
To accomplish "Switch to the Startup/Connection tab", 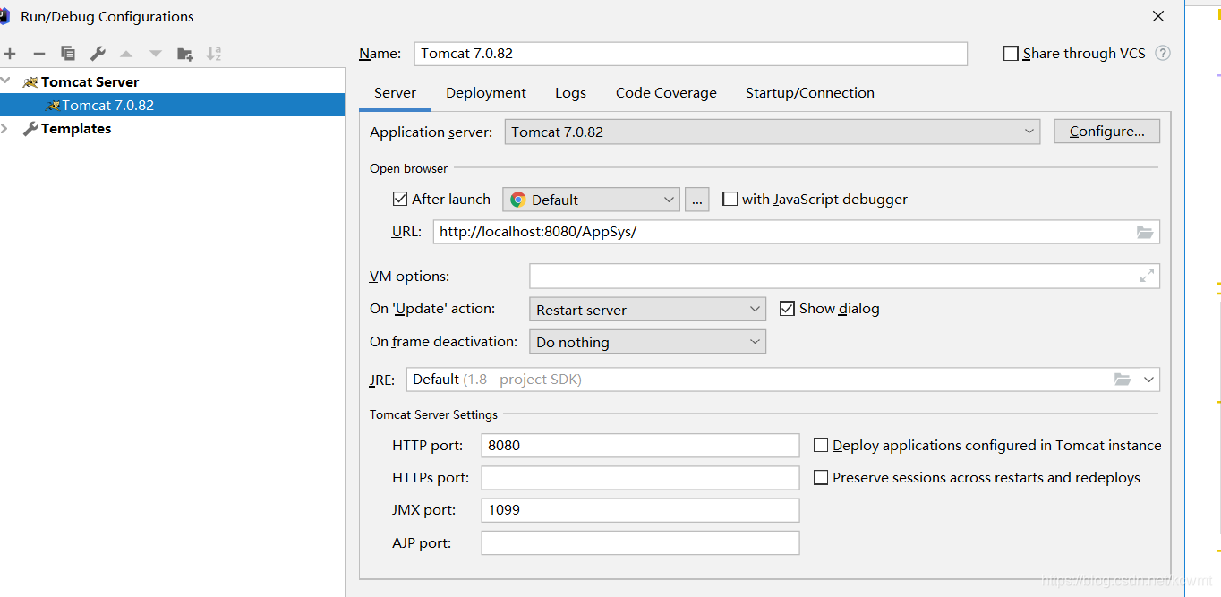I will tap(810, 93).
